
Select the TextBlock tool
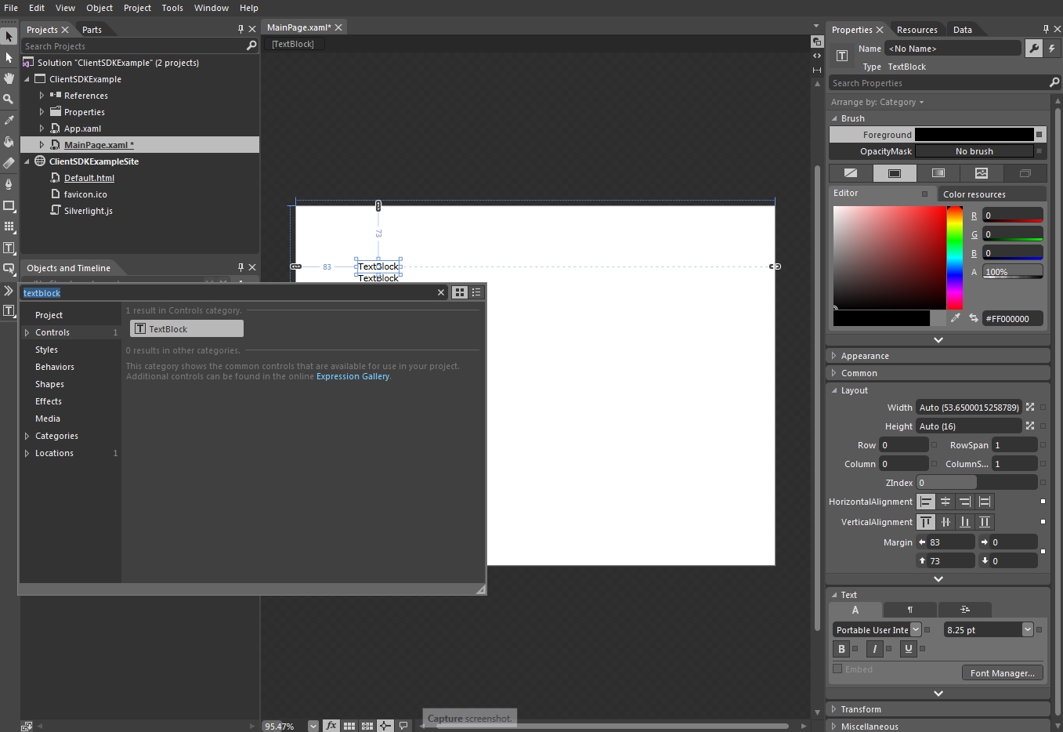9,248
